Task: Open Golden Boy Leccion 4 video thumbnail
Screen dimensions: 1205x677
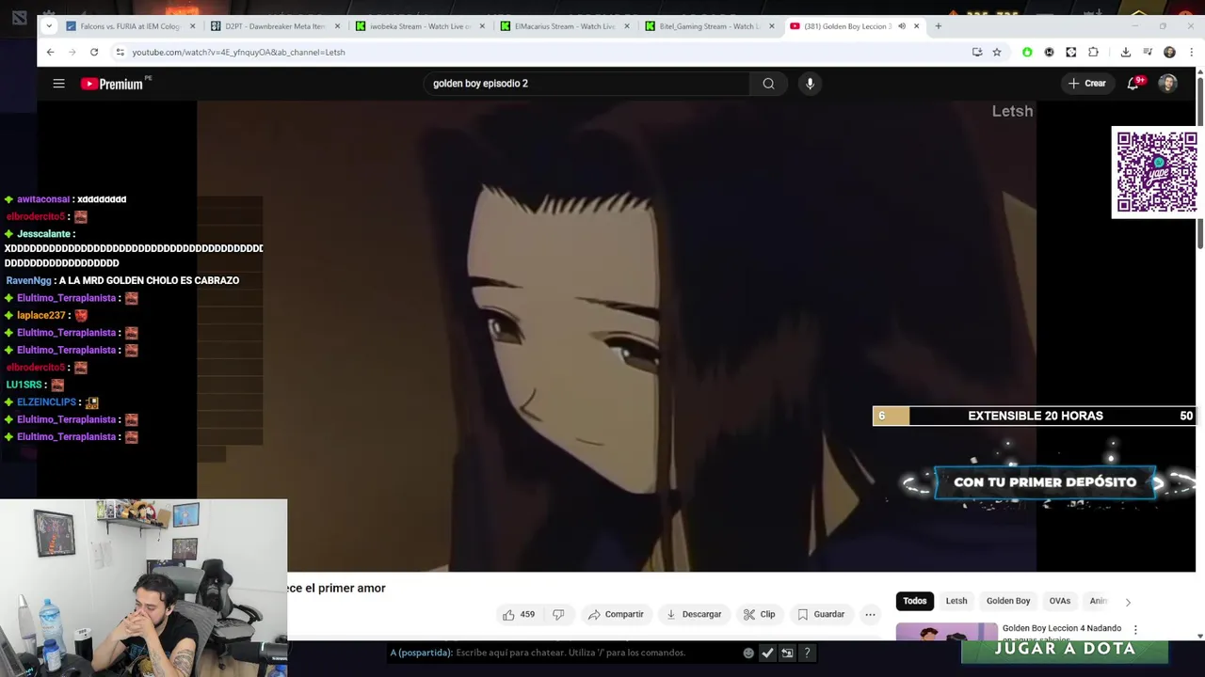Action: (x=946, y=632)
